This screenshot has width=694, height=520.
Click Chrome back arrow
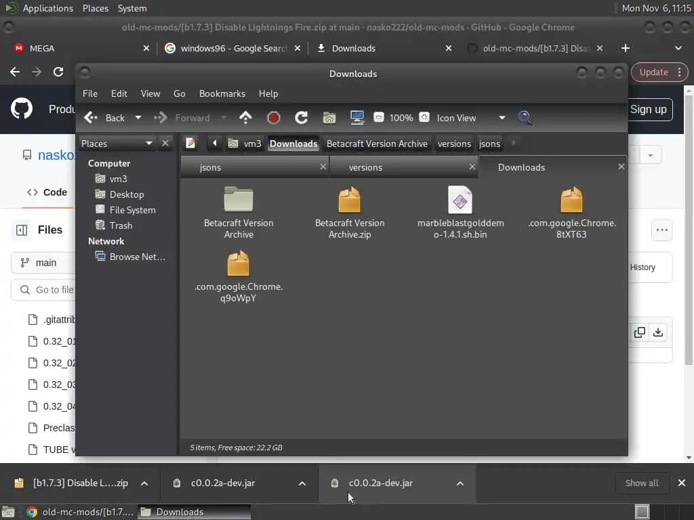point(15,72)
